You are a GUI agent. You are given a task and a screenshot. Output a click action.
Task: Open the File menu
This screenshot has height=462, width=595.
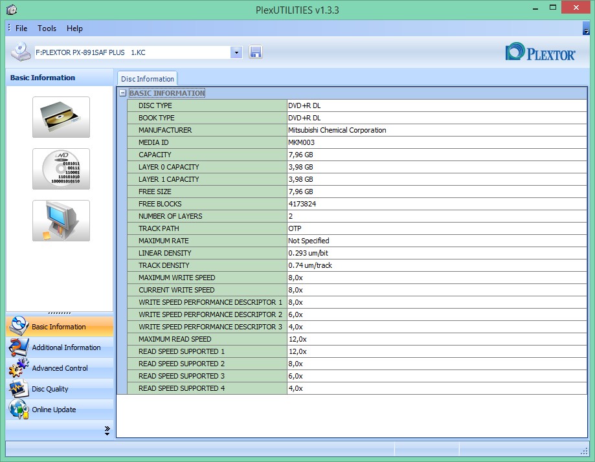click(x=21, y=28)
